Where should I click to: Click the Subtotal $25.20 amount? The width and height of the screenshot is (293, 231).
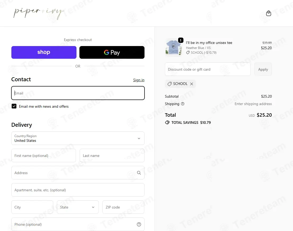pos(266,96)
